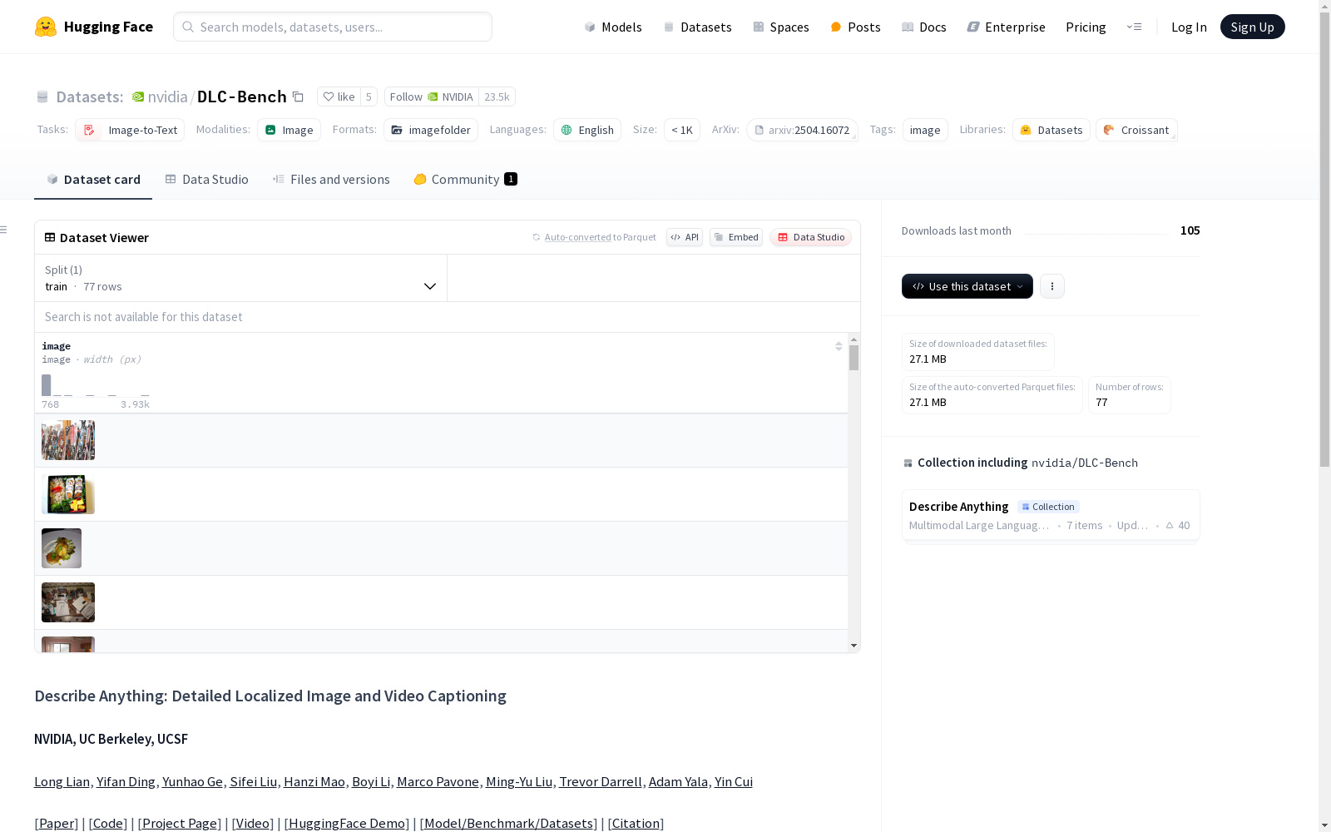The image size is (1331, 832).
Task: Click the Sign Up button
Action: pos(1253,27)
